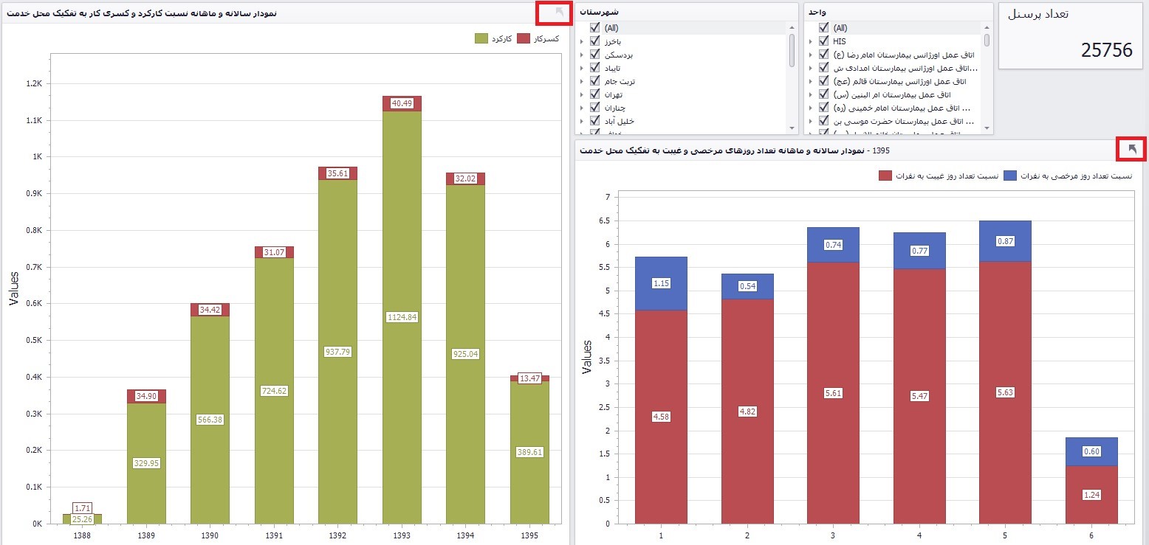This screenshot has width=1149, height=545.
Task: Select the month 3 red bar labeled 5.61
Action: point(832,393)
